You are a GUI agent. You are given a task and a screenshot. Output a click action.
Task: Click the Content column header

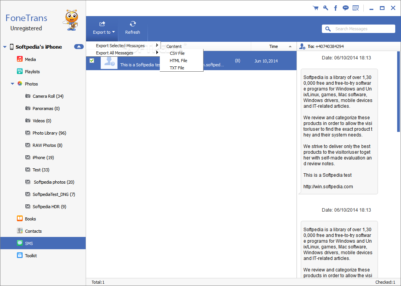(174, 46)
